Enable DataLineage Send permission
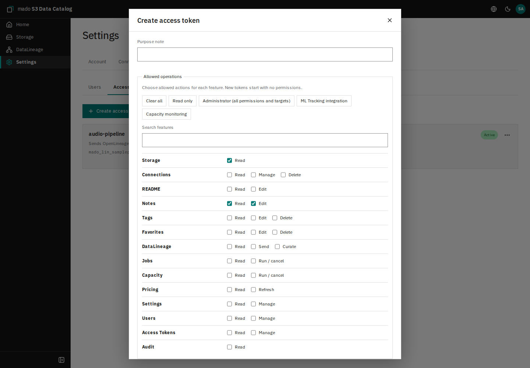 [x=253, y=247]
